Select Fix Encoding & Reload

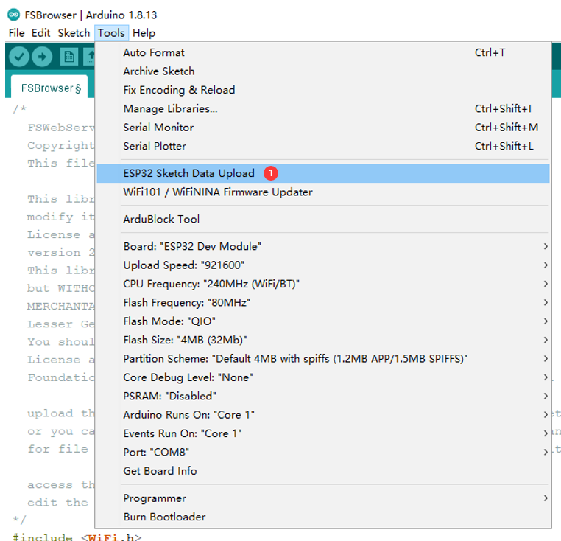323,90
